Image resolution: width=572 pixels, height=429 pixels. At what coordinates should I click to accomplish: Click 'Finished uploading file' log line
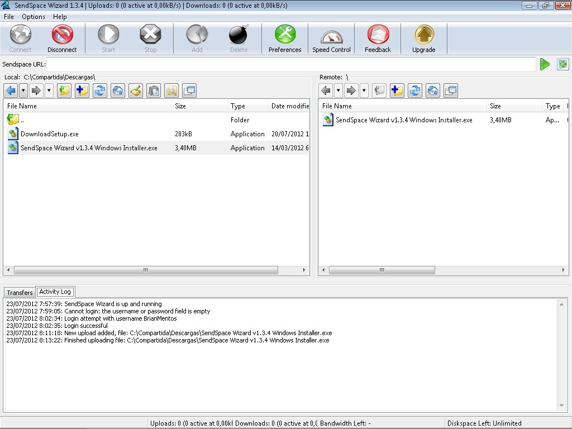[168, 340]
